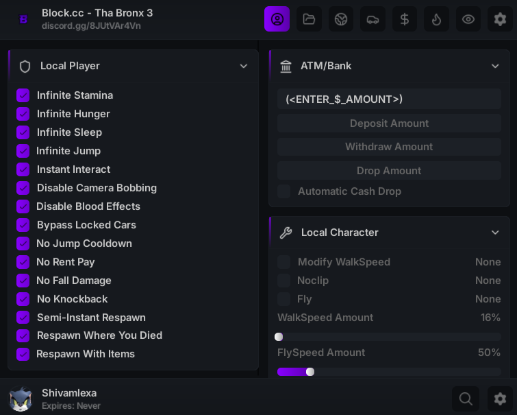Select the eye icon tab
Image resolution: width=517 pixels, height=415 pixels.
coord(468,19)
